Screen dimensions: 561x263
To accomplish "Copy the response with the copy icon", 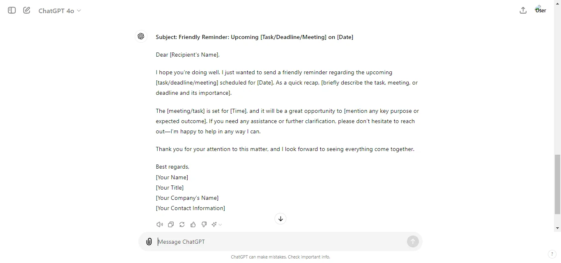I will click(171, 224).
